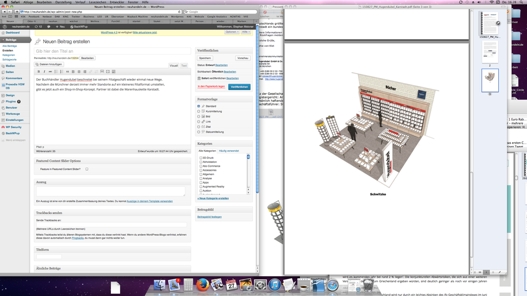This screenshot has height=296, width=527.
Task: Select the Link post format
Action: coord(198,121)
